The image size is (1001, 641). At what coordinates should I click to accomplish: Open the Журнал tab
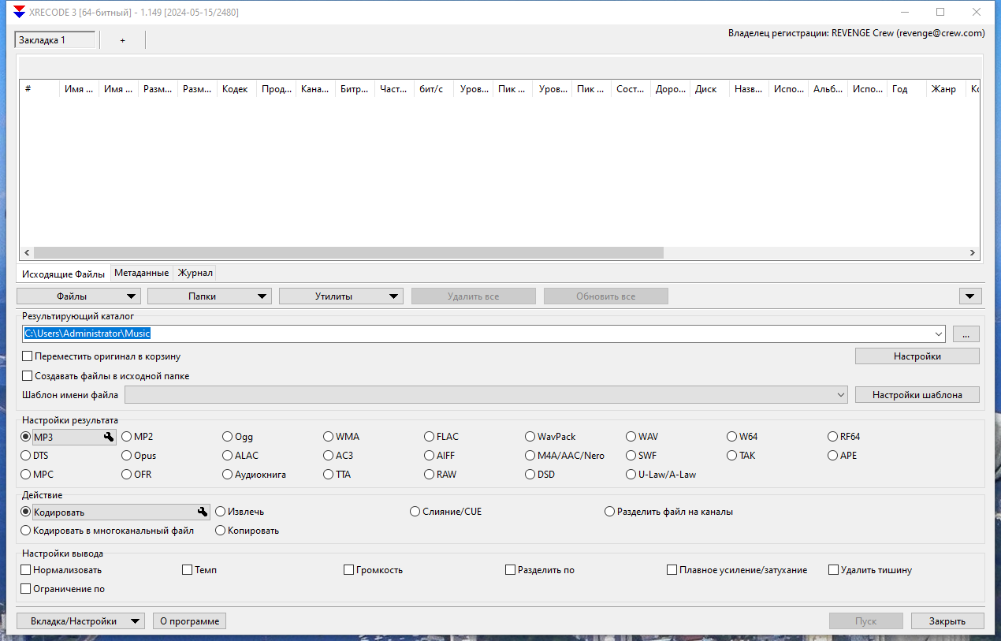tap(195, 273)
